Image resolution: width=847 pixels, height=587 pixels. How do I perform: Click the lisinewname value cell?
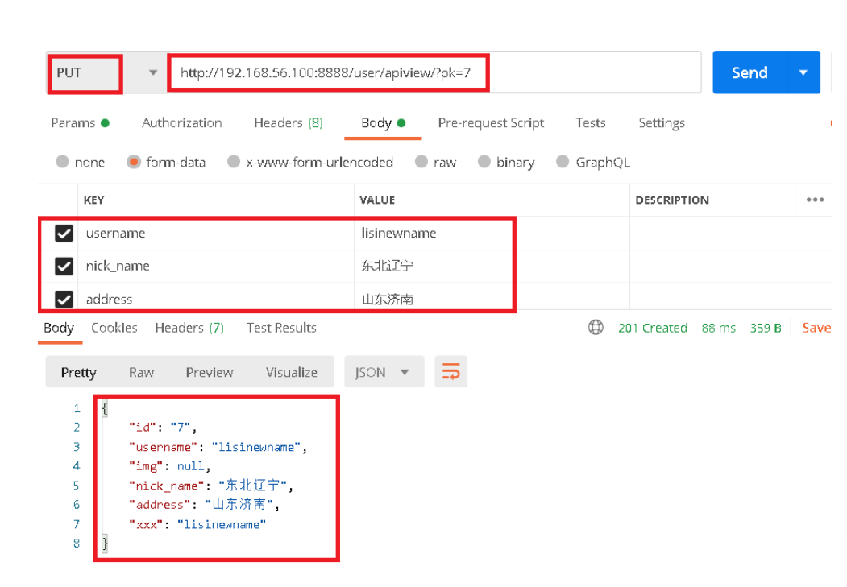pos(492,233)
